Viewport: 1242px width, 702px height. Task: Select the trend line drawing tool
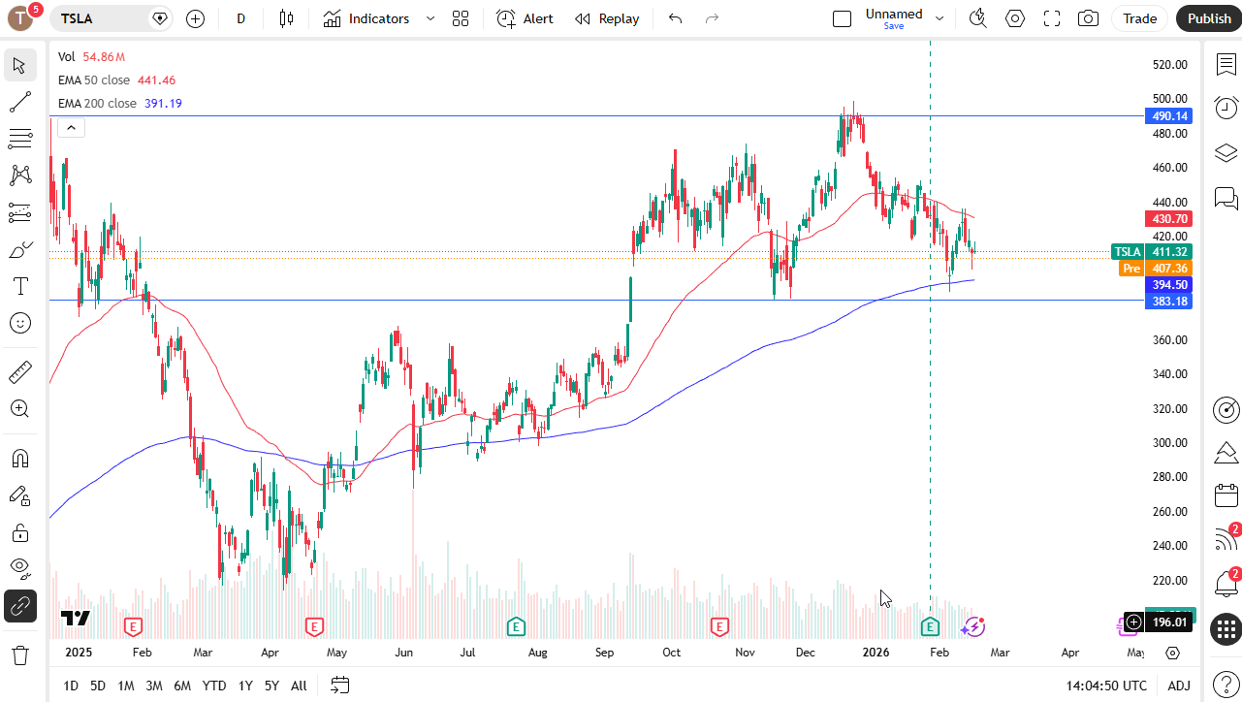(x=19, y=102)
